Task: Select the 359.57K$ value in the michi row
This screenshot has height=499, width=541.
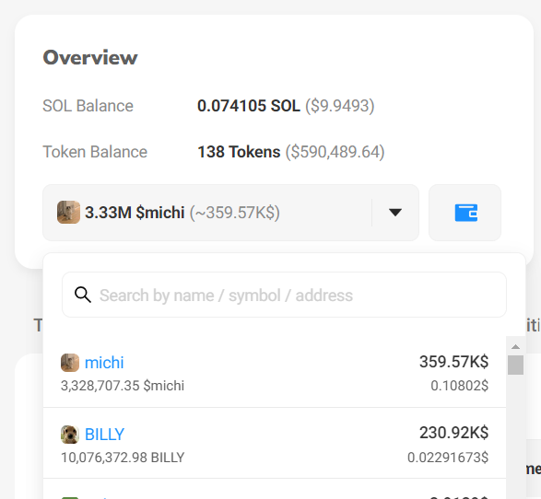Action: click(x=453, y=362)
